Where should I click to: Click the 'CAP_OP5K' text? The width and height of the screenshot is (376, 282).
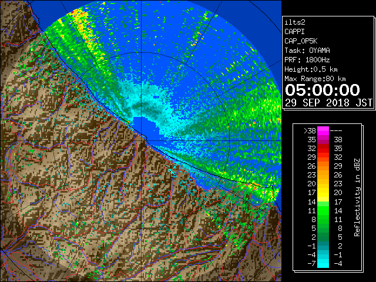click(301, 41)
